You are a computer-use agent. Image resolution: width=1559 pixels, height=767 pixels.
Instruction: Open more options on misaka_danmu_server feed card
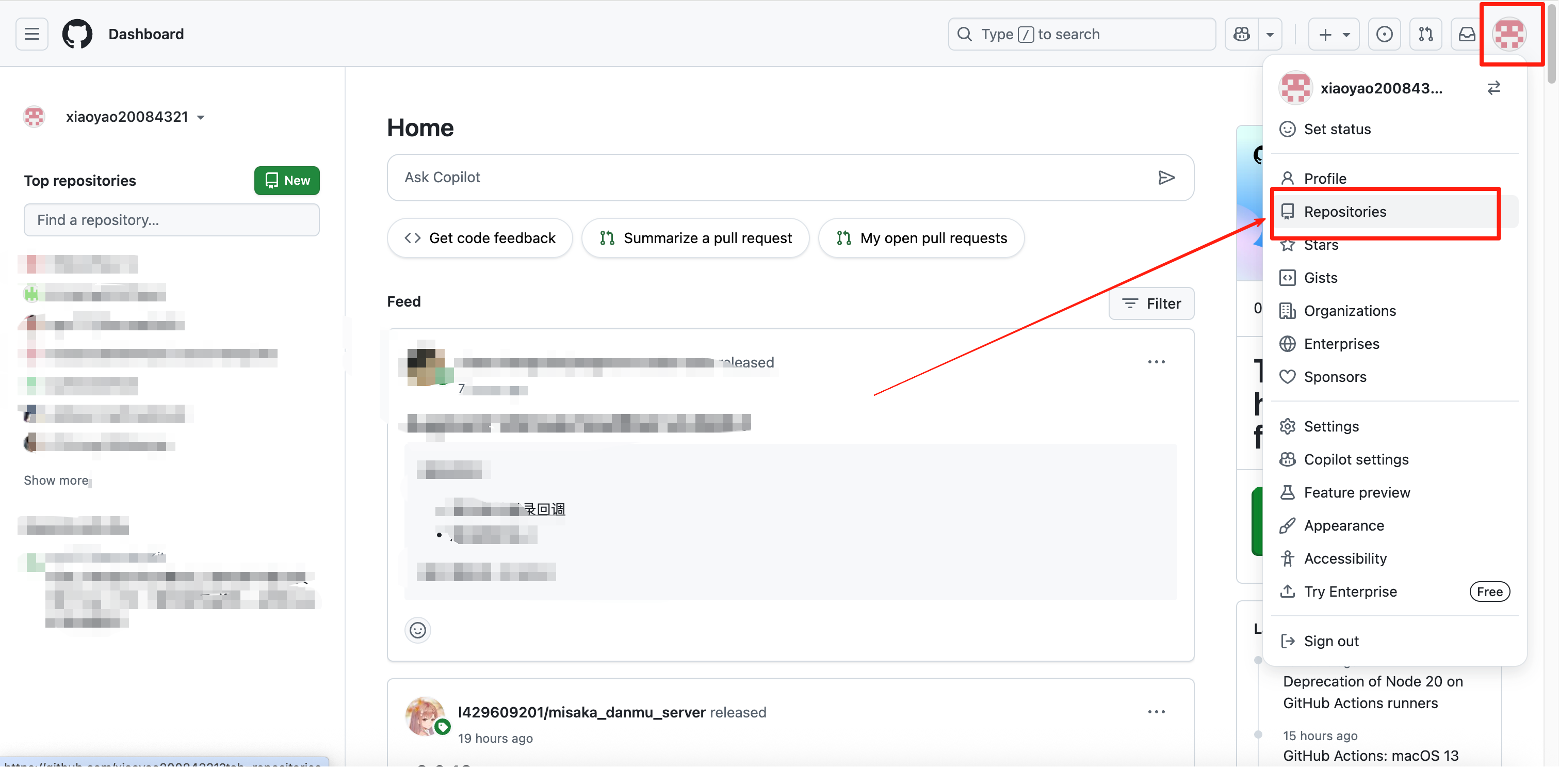tap(1156, 711)
